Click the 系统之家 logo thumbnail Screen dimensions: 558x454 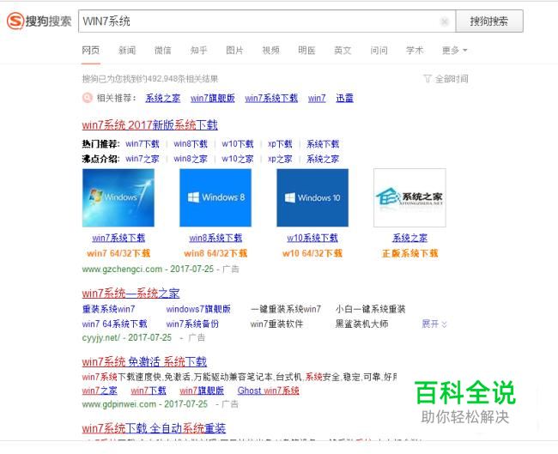409,198
